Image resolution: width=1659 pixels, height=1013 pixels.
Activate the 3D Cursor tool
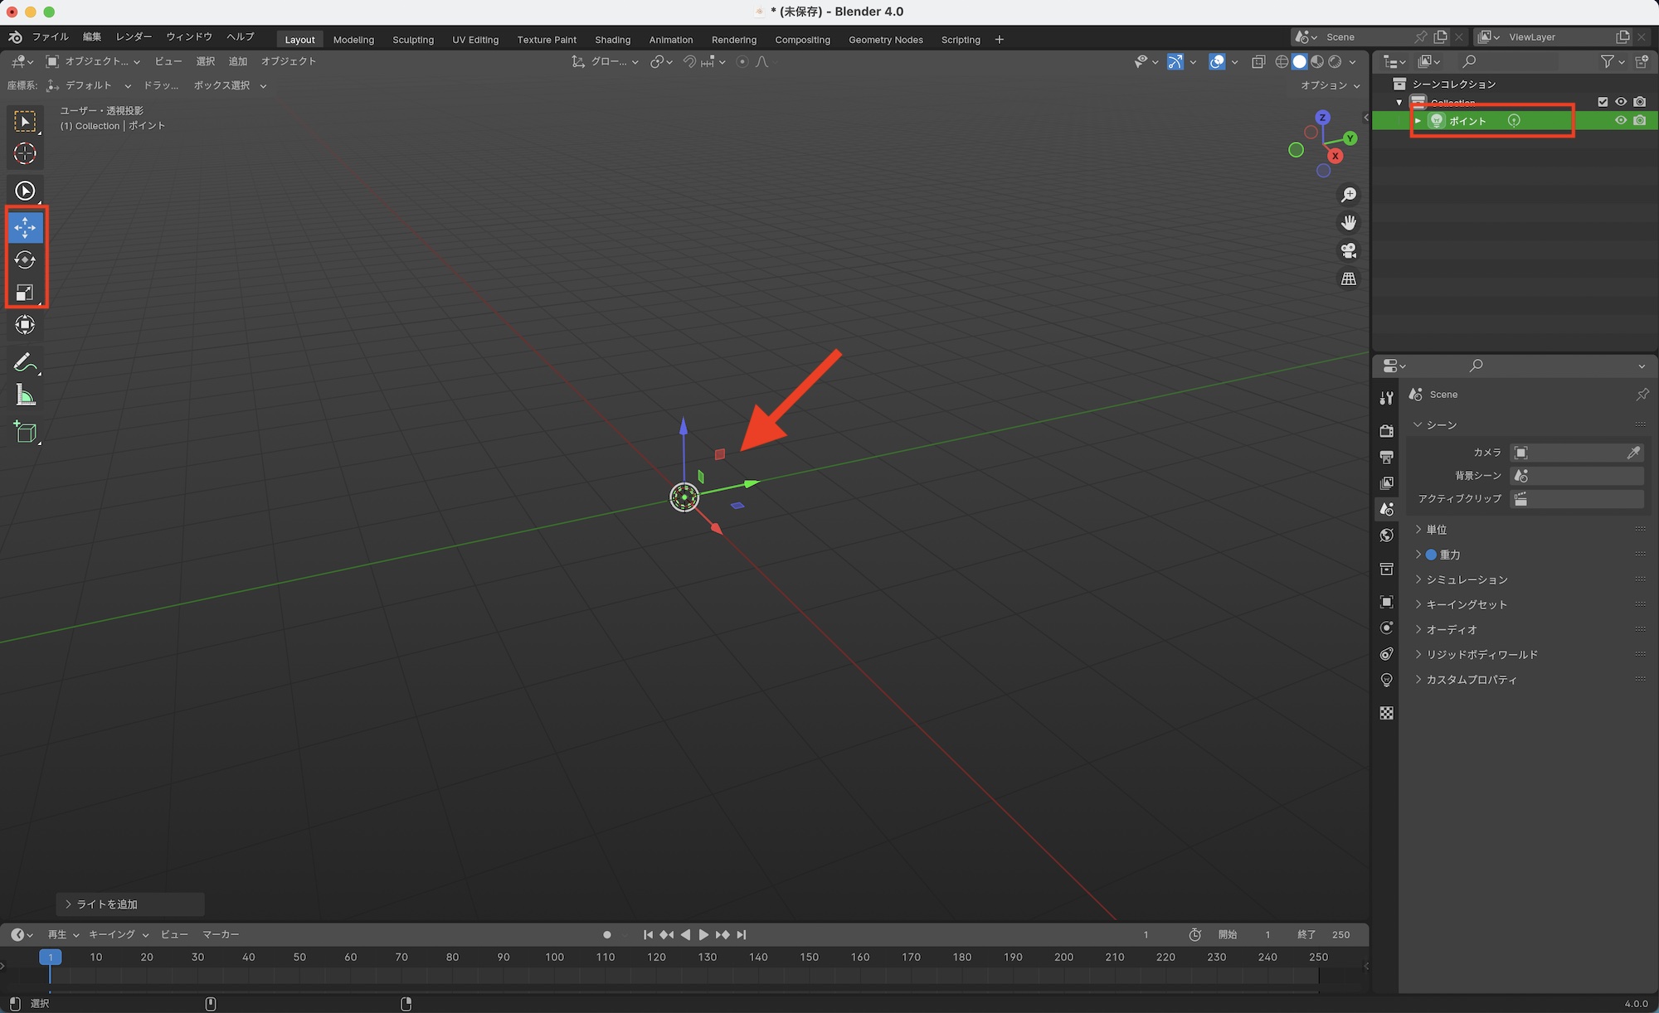pyautogui.click(x=25, y=153)
